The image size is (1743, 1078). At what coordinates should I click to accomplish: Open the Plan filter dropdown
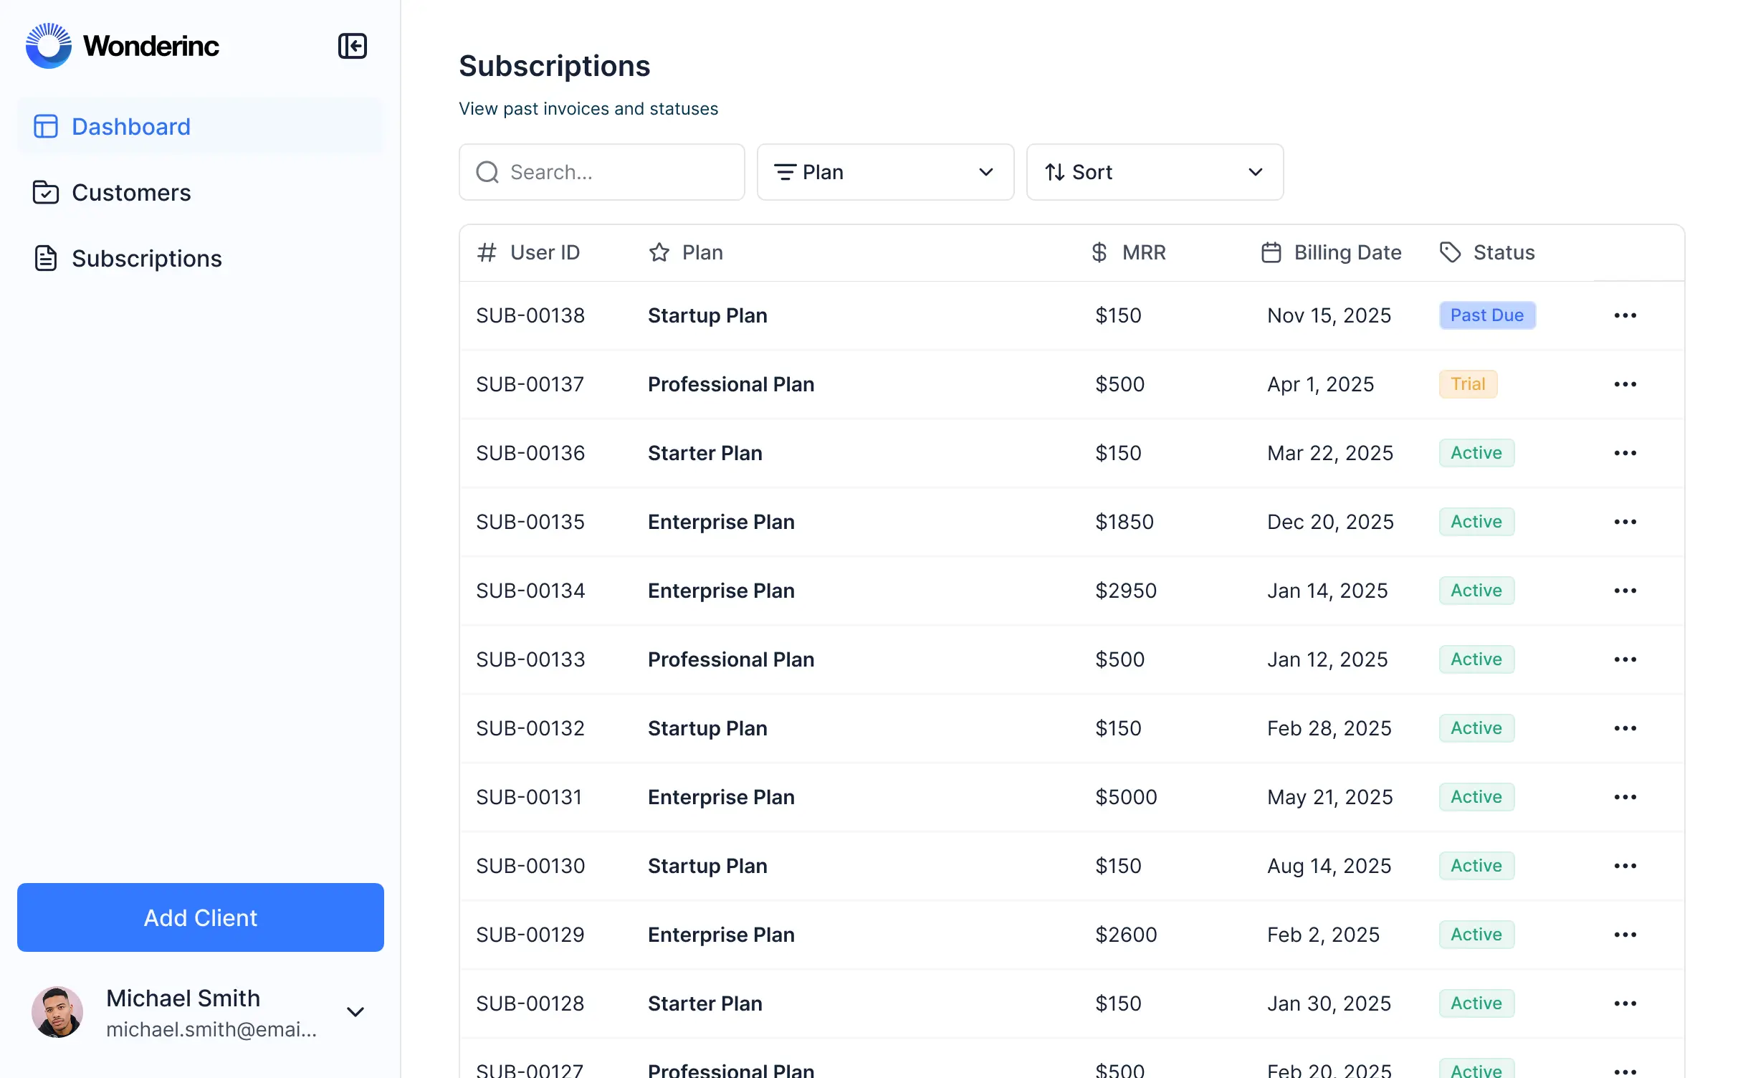pyautogui.click(x=885, y=172)
